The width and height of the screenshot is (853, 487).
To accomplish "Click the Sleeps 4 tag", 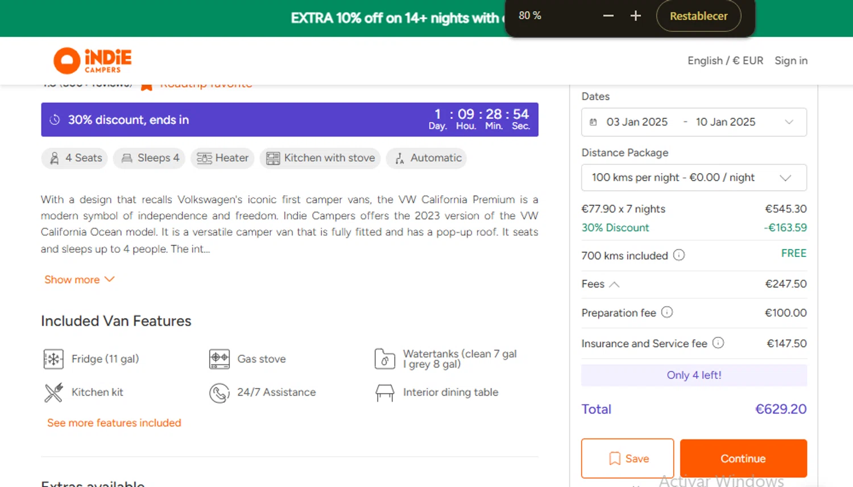I will pyautogui.click(x=149, y=158).
